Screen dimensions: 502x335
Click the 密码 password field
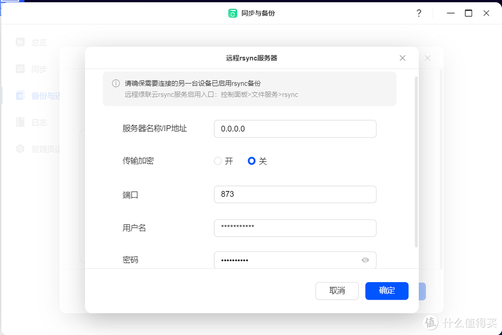[x=288, y=260]
